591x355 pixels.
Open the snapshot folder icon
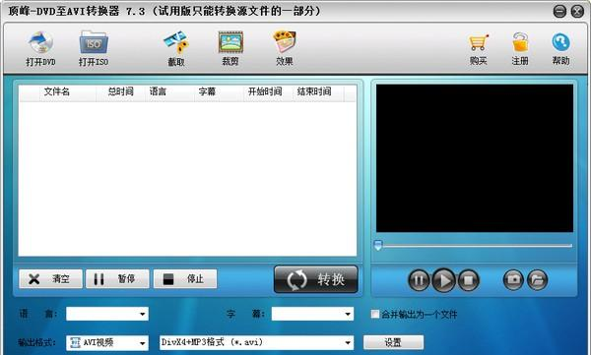click(x=537, y=279)
